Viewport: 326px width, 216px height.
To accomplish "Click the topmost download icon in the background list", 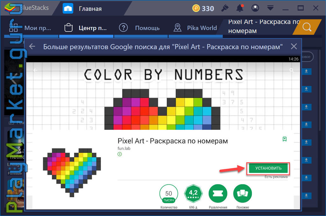I will pos(306,71).
